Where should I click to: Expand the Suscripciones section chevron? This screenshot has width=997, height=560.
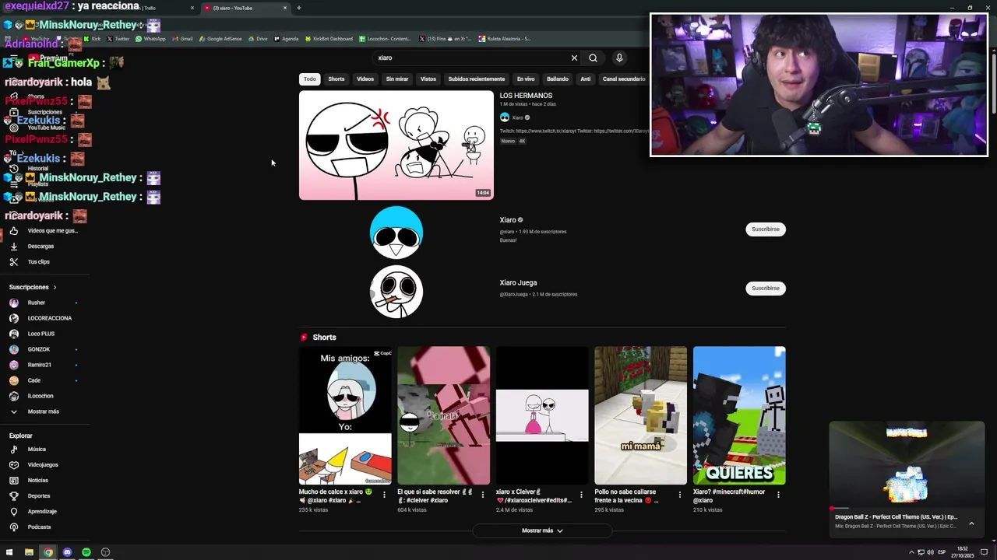(x=55, y=287)
